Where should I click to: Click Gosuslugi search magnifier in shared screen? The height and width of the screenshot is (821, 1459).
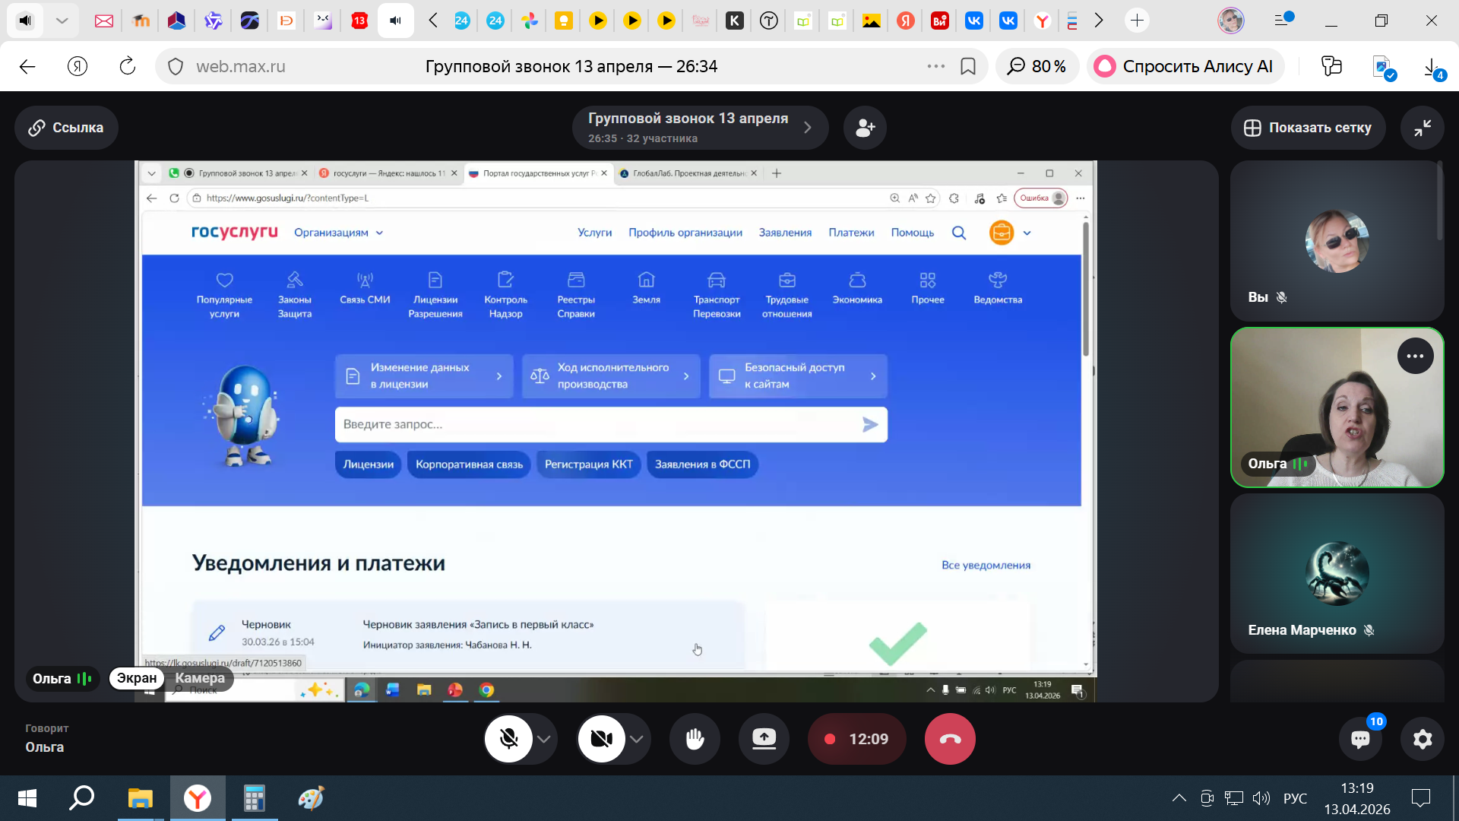(959, 233)
